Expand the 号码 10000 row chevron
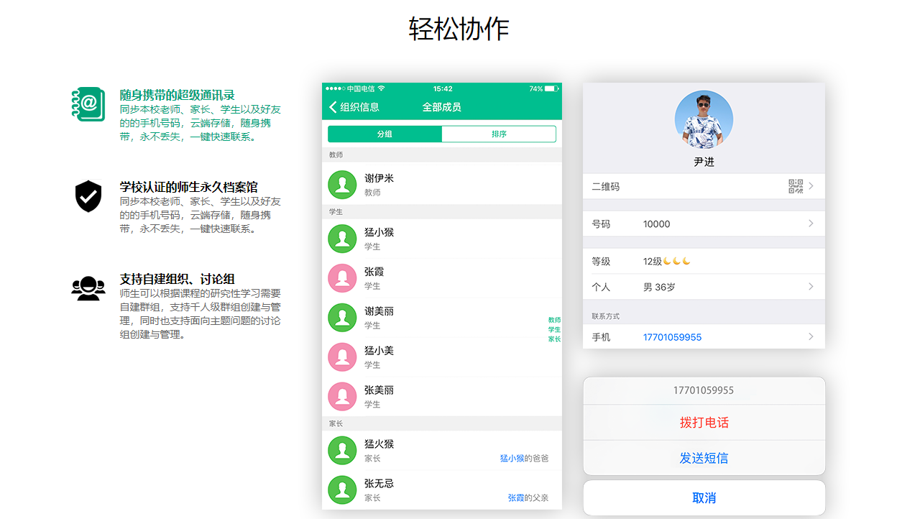 [x=811, y=224]
